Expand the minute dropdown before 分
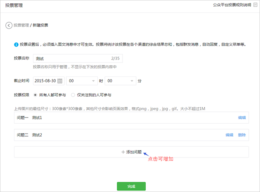 [x=120, y=81]
